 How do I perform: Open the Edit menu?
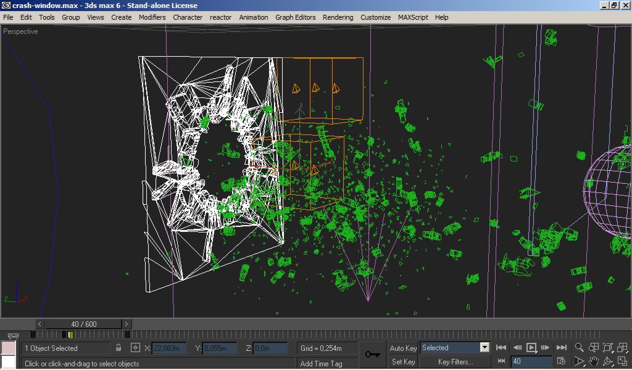[26, 17]
